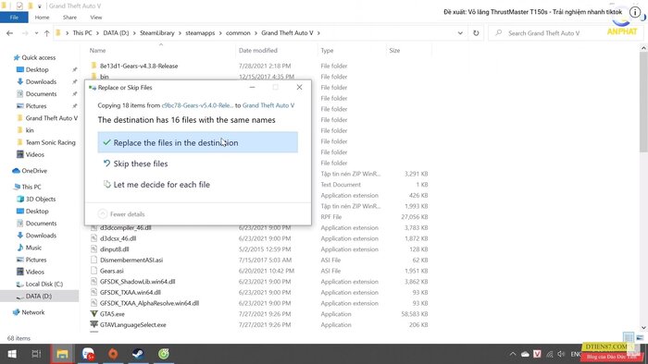
Task: Navigate to common in the address path
Action: pos(238,33)
